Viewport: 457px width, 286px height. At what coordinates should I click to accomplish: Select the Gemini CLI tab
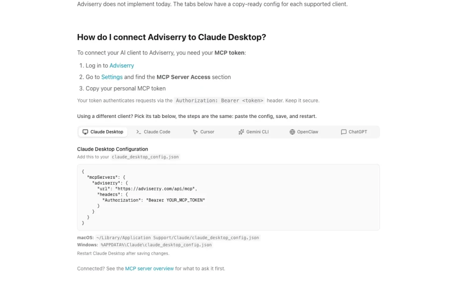click(253, 132)
